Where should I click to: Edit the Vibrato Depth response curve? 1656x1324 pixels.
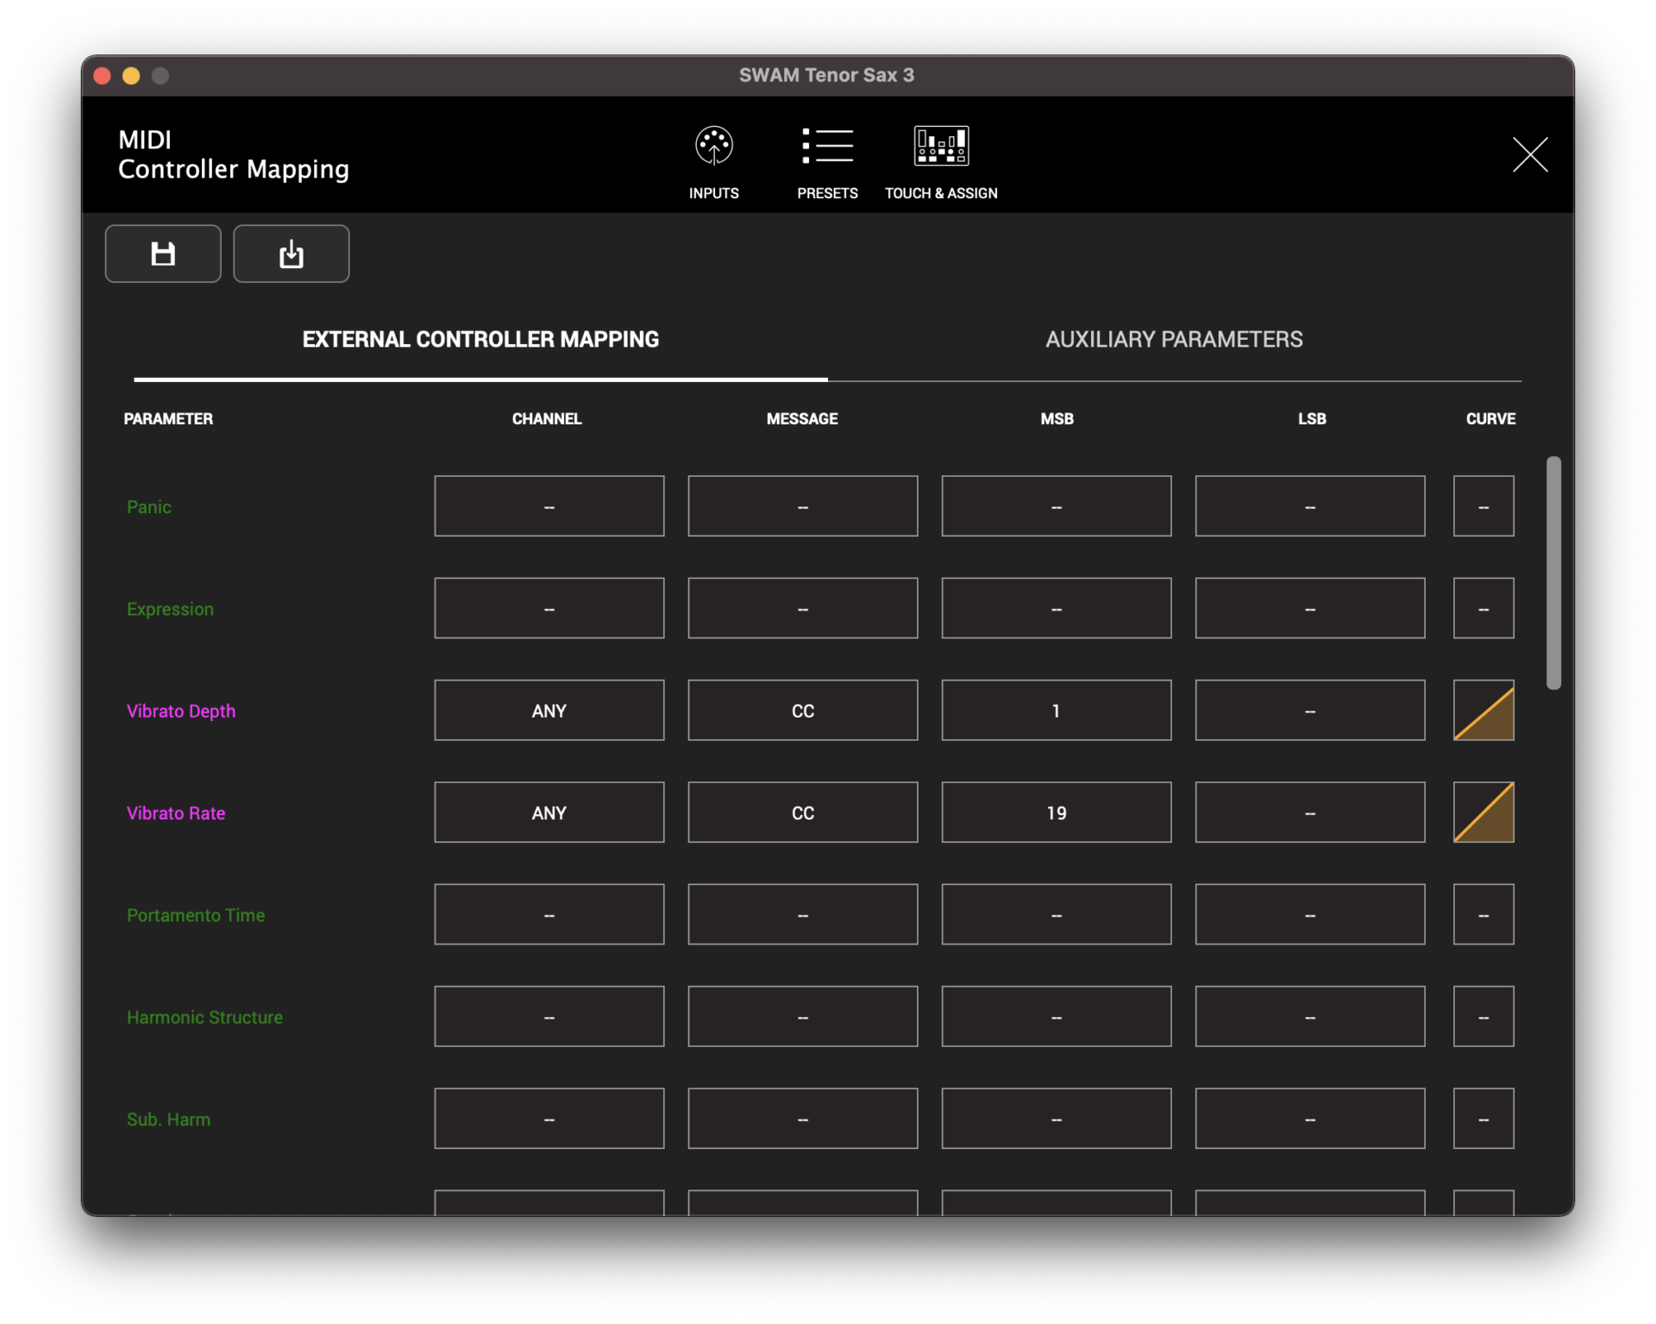(1483, 710)
